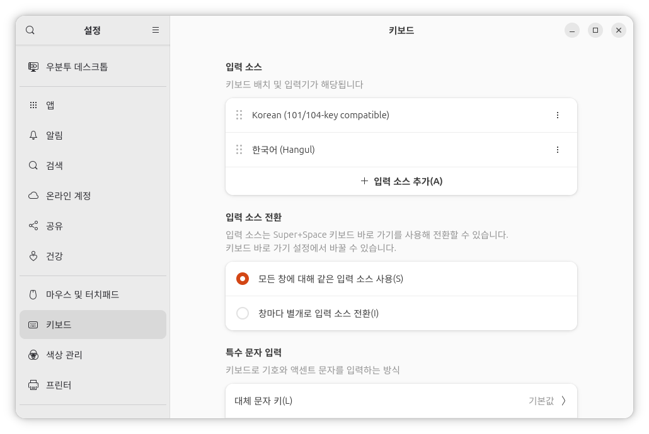Click the 우분투 데스크톱 sidebar icon
The height and width of the screenshot is (434, 649).
(x=33, y=67)
